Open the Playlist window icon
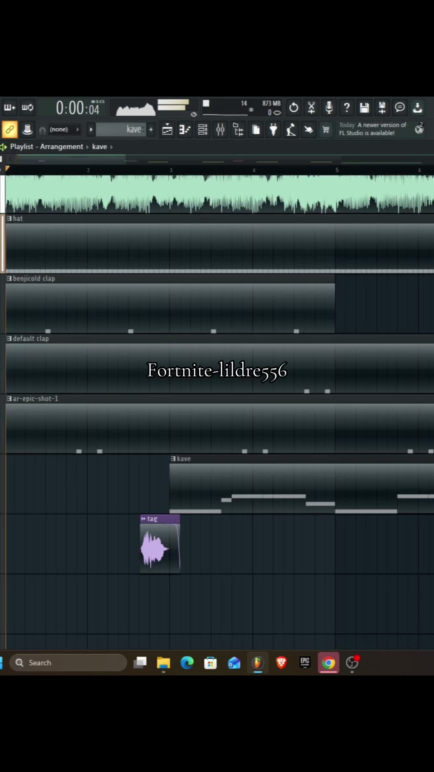434x772 pixels. pyautogui.click(x=167, y=129)
